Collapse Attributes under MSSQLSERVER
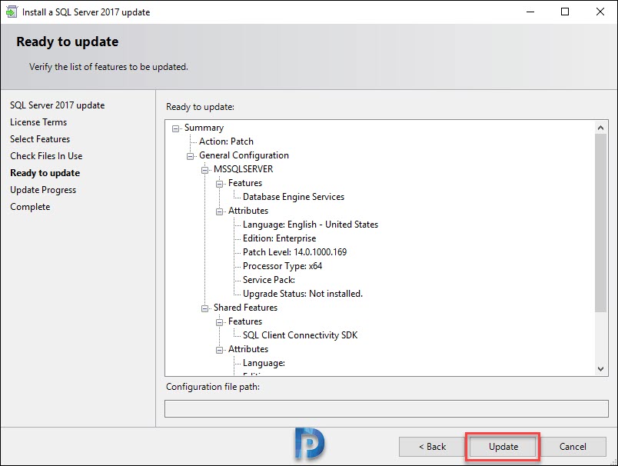The width and height of the screenshot is (618, 466). [x=219, y=211]
